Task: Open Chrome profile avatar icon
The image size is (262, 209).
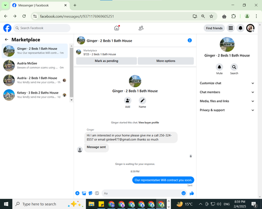Action: 247,16
